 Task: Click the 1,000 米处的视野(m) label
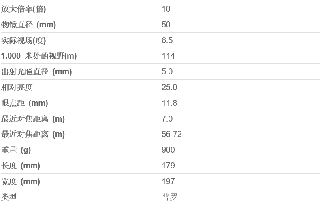click(x=39, y=56)
